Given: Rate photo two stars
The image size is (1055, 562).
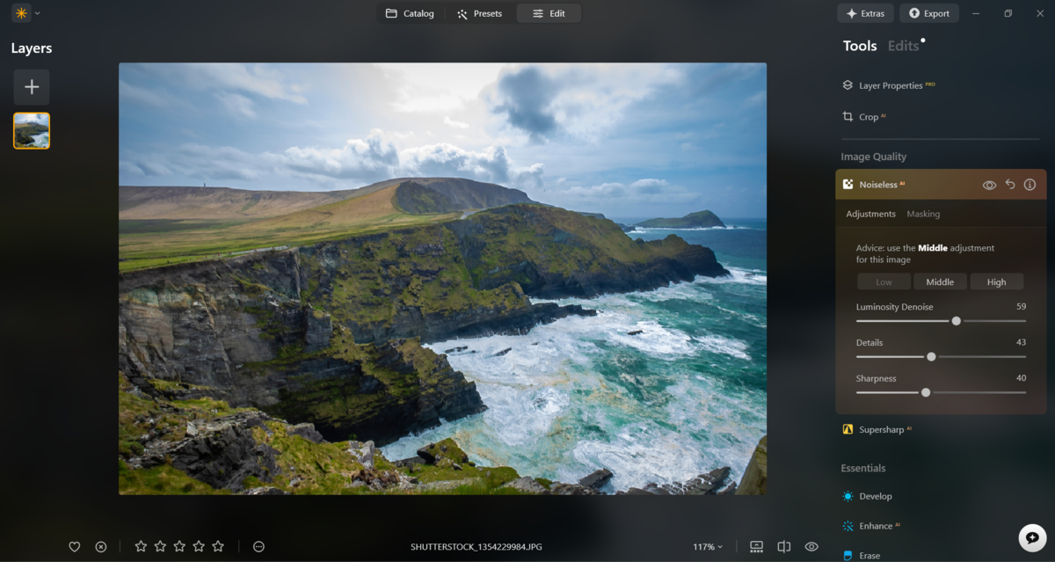Looking at the screenshot, I should (x=160, y=546).
